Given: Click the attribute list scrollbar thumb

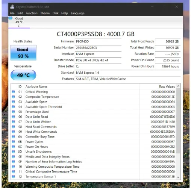Looking at the screenshot, I should [x=178, y=121].
